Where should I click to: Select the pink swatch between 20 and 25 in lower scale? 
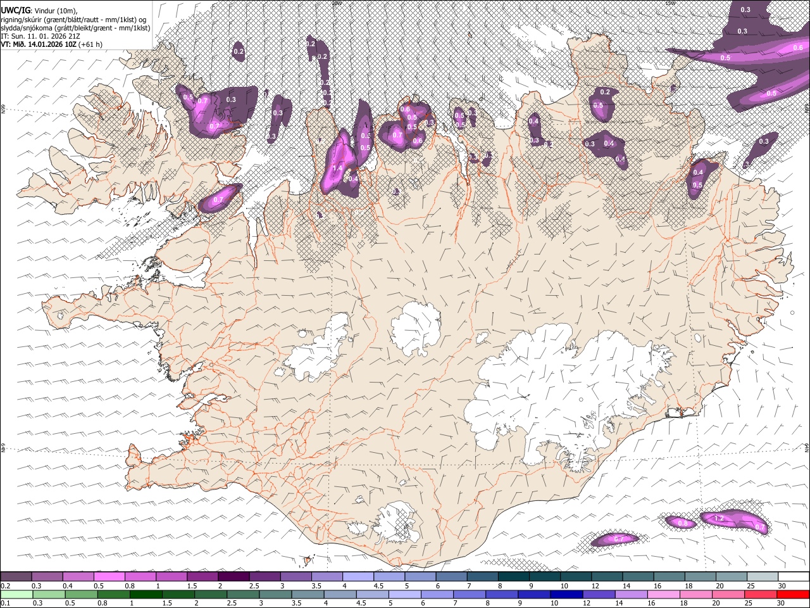[x=728, y=595]
